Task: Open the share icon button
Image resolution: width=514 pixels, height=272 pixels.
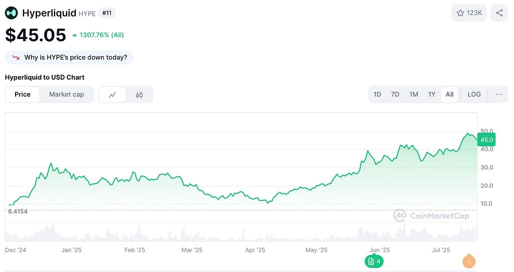Action: click(499, 13)
